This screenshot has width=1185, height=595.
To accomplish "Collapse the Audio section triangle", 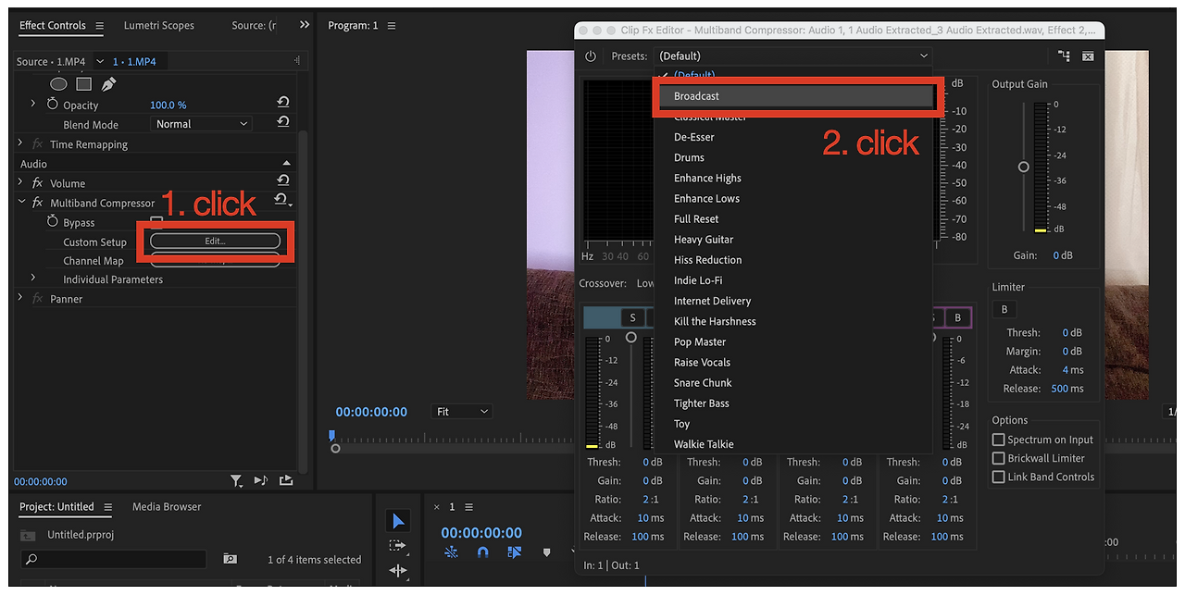I will [x=287, y=164].
